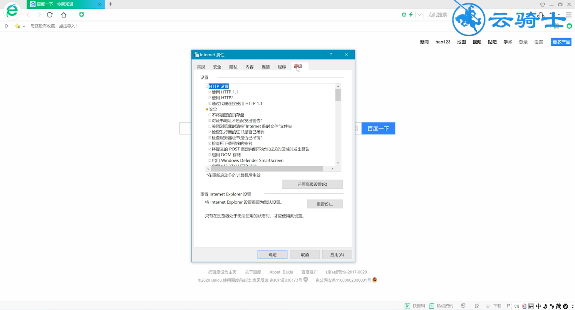Toggle the IME 中 language indicator

point(538,306)
